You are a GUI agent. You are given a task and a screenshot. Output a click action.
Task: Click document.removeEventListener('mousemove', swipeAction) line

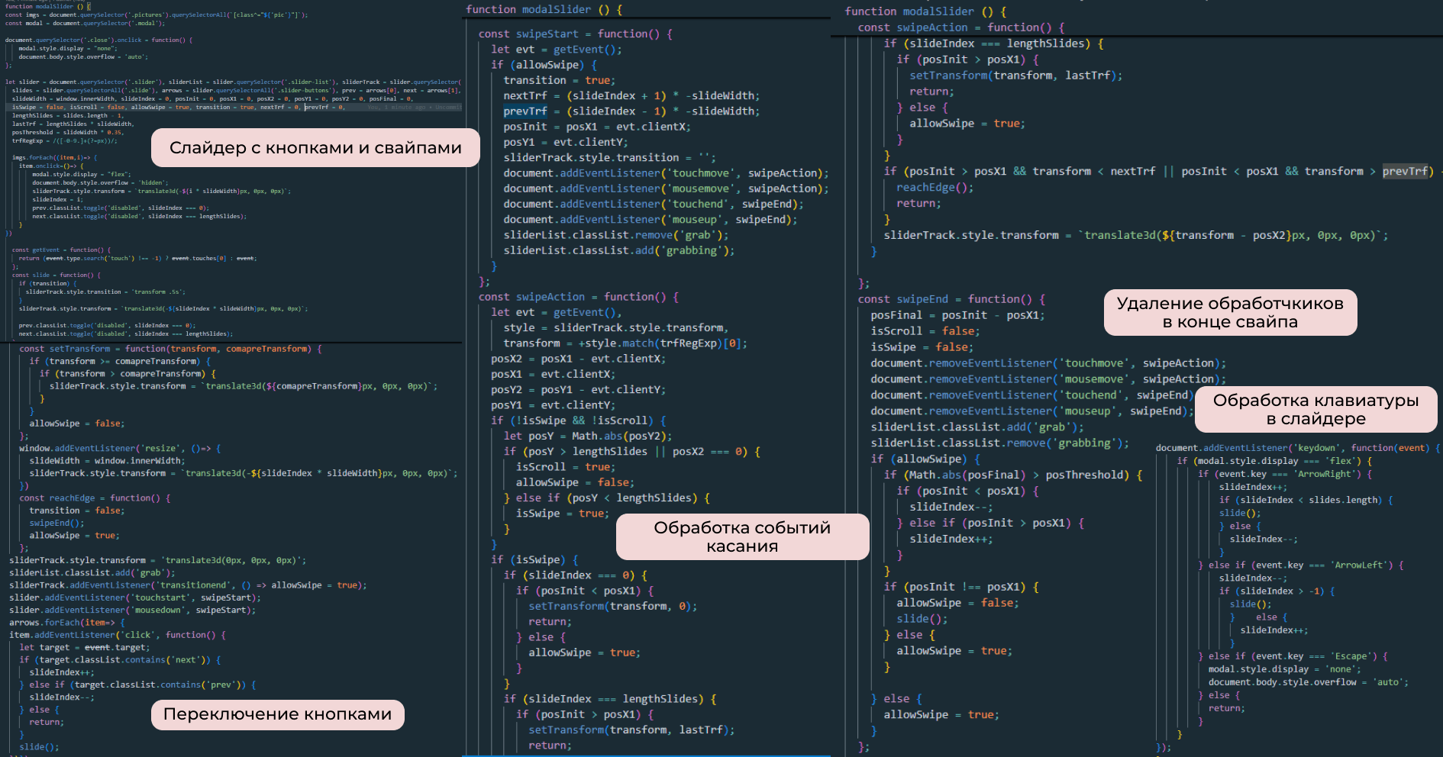(x=1048, y=379)
